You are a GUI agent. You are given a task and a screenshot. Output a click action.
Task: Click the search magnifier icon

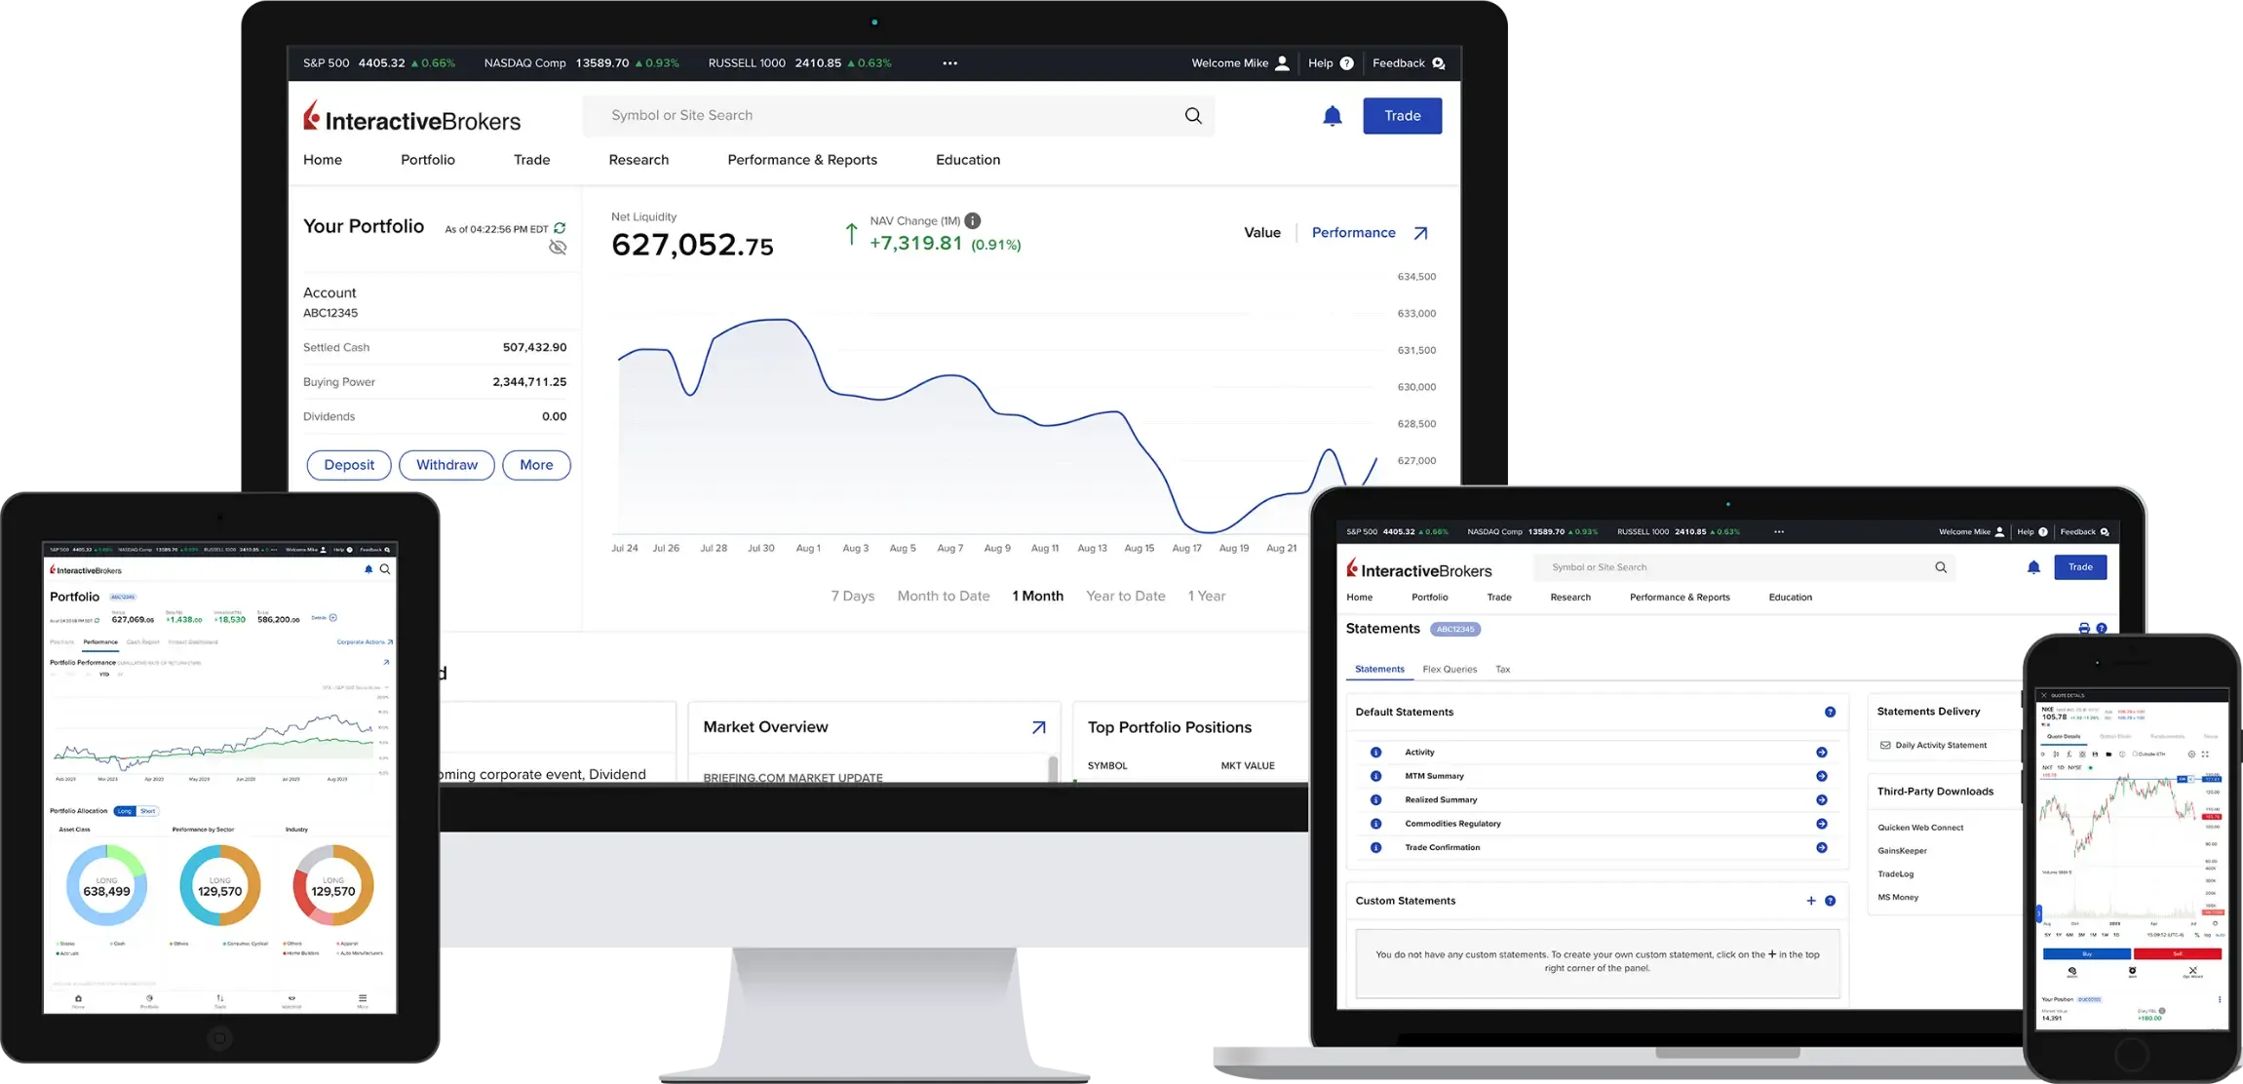[1193, 114]
